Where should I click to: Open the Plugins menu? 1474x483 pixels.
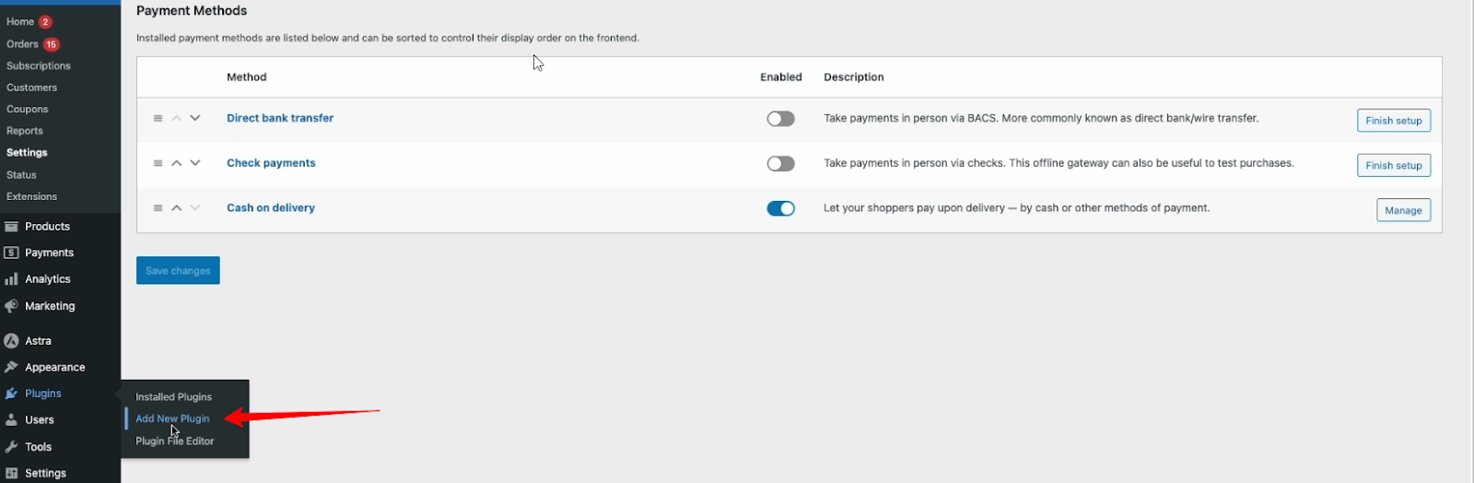pyautogui.click(x=43, y=394)
